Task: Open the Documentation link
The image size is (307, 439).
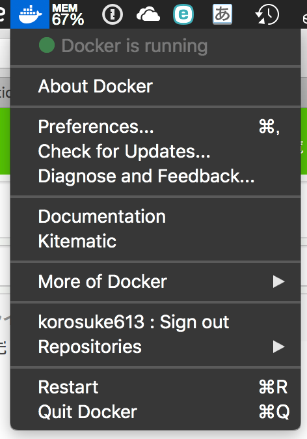Action: coord(155,216)
